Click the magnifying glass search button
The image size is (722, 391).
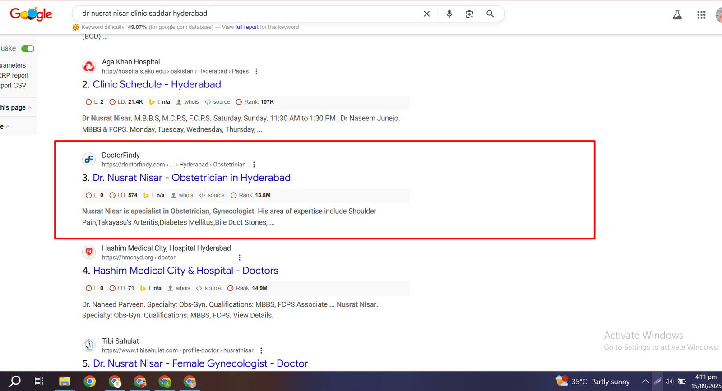[x=490, y=14]
